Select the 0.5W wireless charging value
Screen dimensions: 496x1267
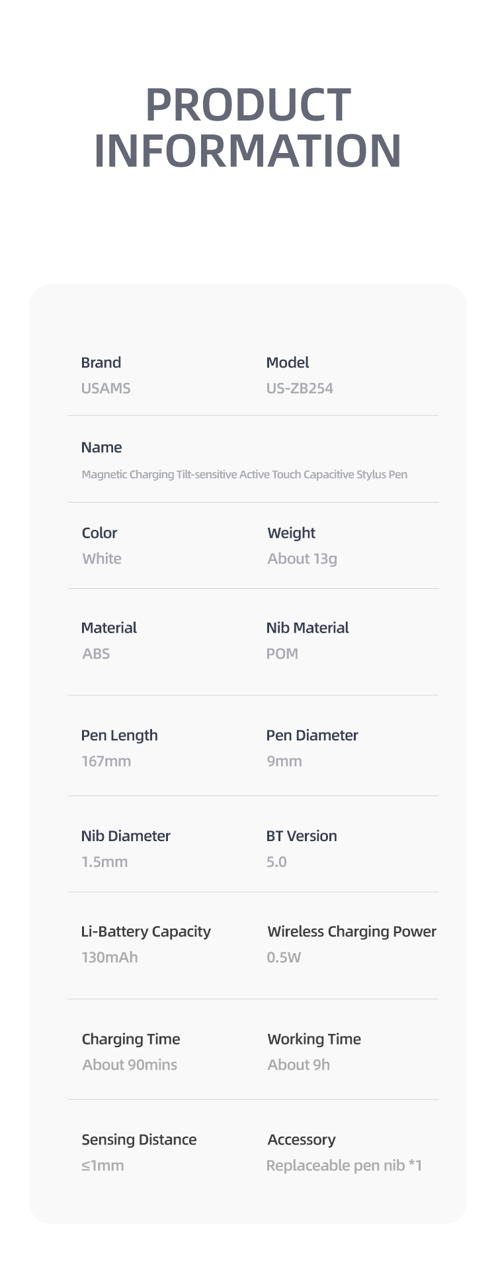284,957
